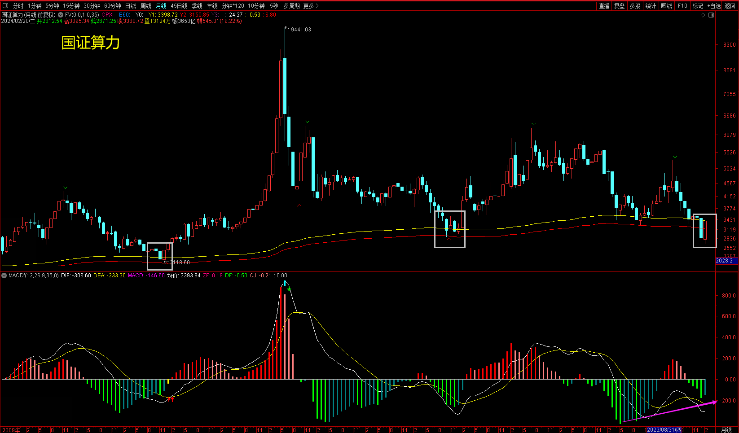Click the 直播 live broadcast button

pyautogui.click(x=604, y=6)
